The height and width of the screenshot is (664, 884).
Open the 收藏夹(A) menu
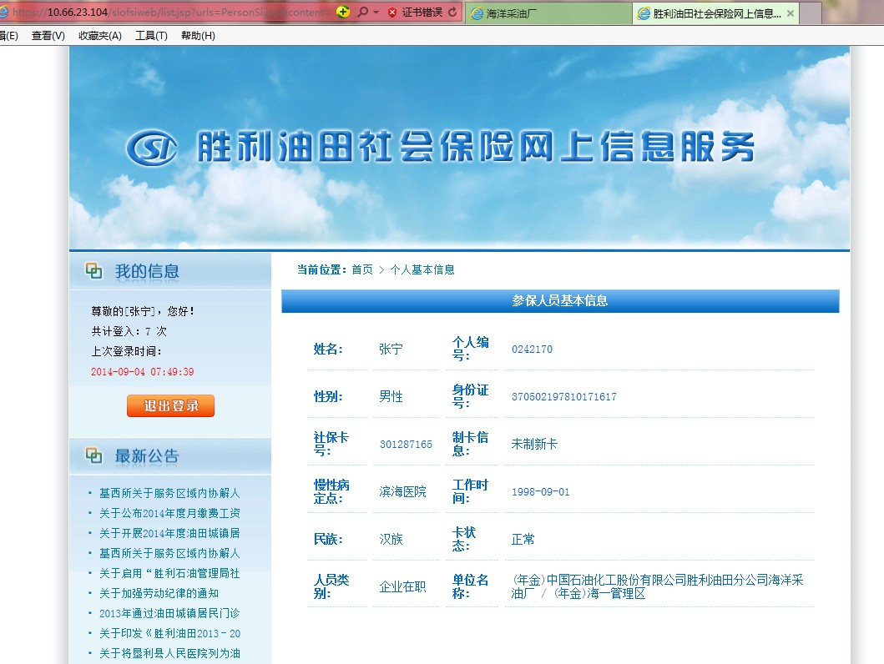coord(99,35)
